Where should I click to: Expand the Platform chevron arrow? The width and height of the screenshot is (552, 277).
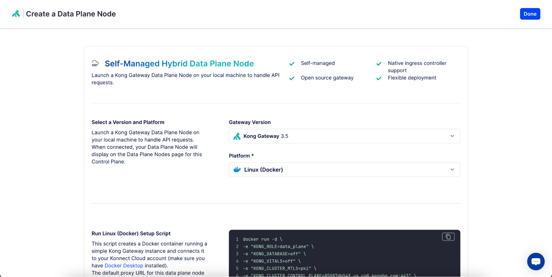pyautogui.click(x=452, y=170)
